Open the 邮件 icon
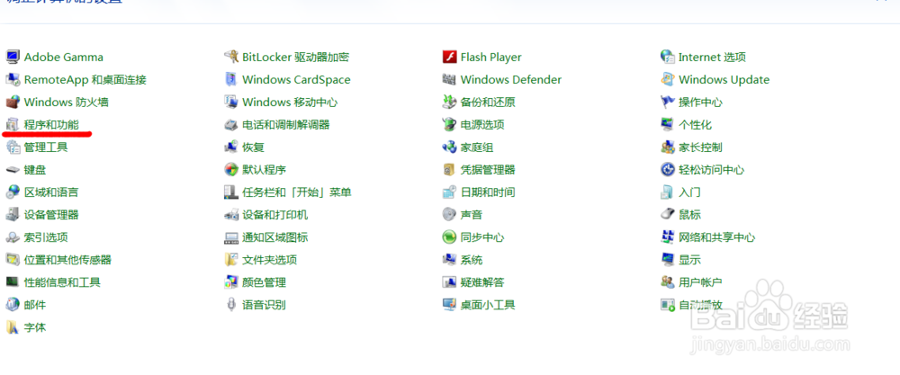 coord(13,305)
